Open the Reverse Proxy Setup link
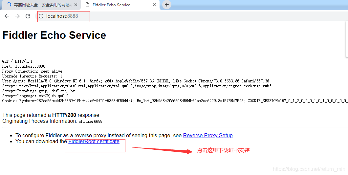348x175 pixels. [x=208, y=136]
